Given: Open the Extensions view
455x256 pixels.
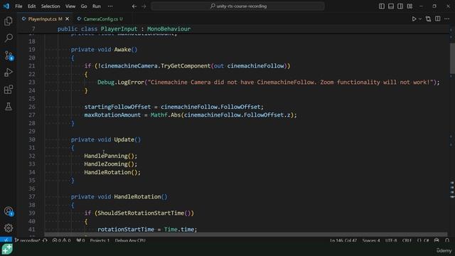Looking at the screenshot, I should (x=9, y=90).
